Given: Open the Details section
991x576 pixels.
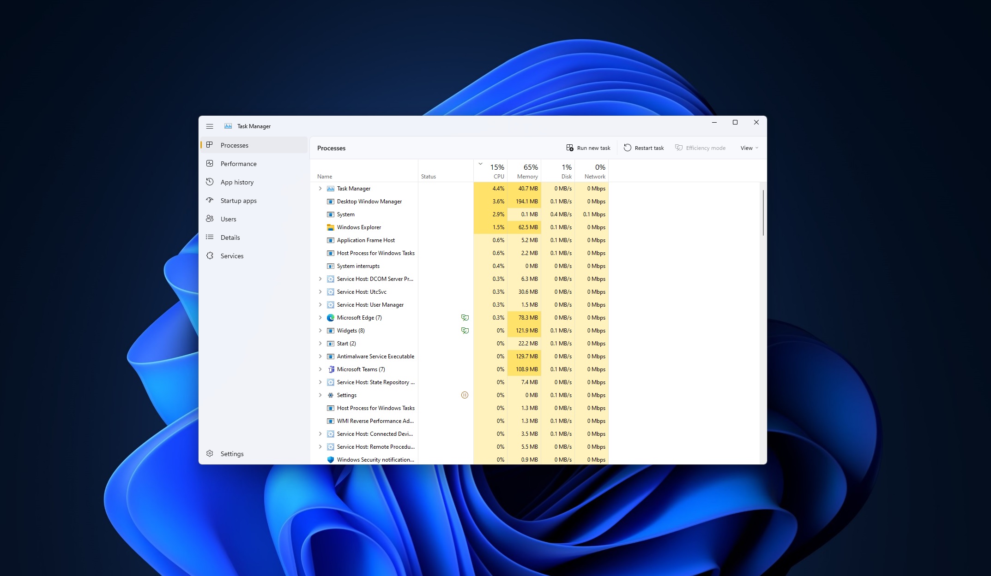Looking at the screenshot, I should tap(231, 237).
